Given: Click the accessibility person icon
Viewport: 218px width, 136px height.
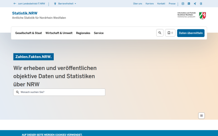Looking at the screenshot, I should pos(55,4).
